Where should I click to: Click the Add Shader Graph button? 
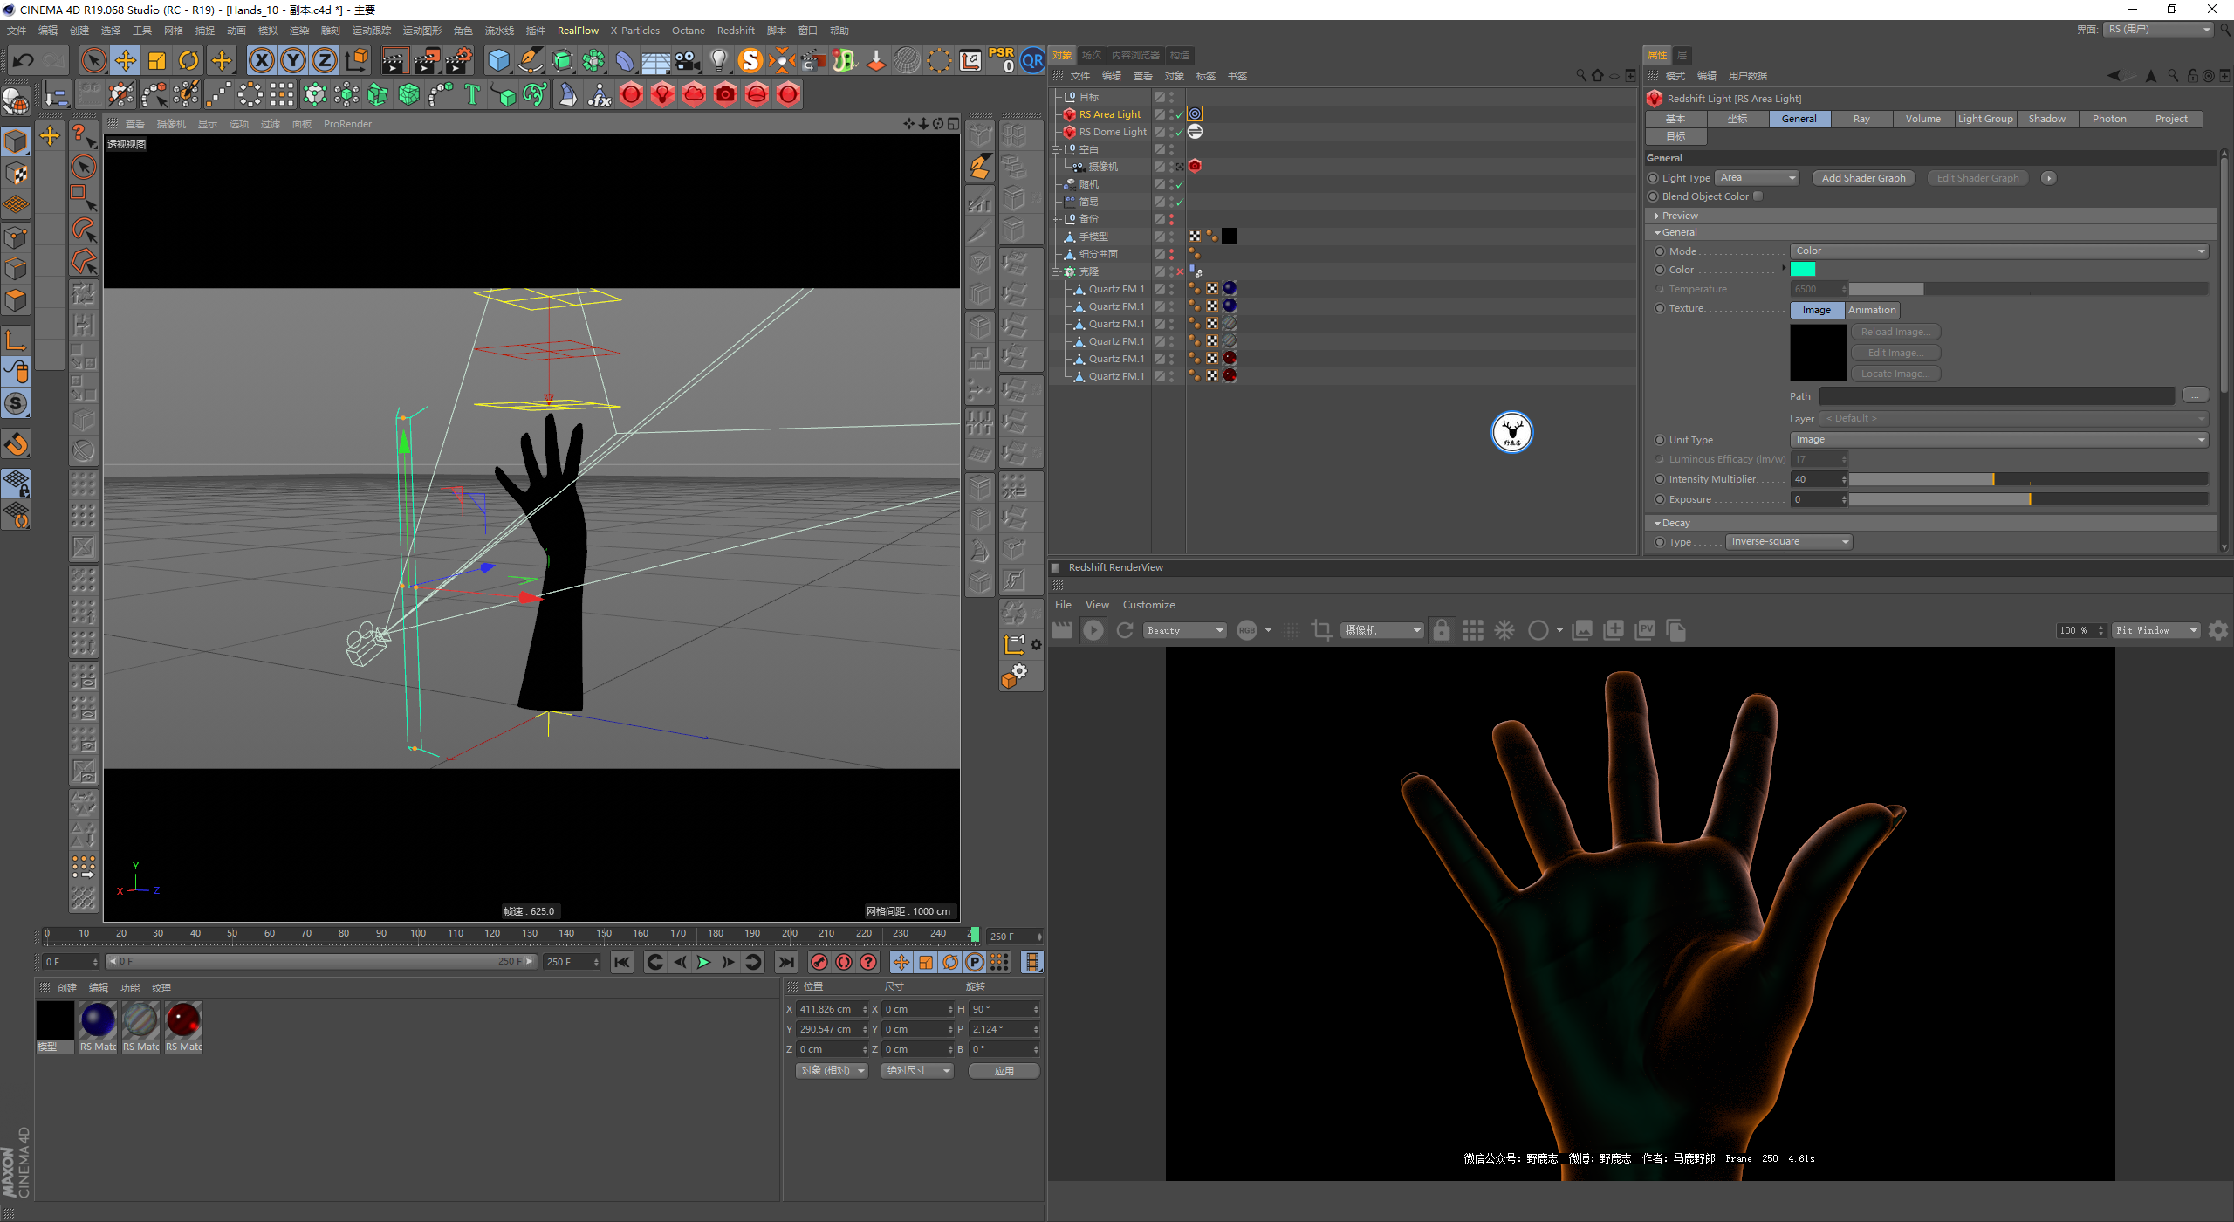pos(1863,178)
